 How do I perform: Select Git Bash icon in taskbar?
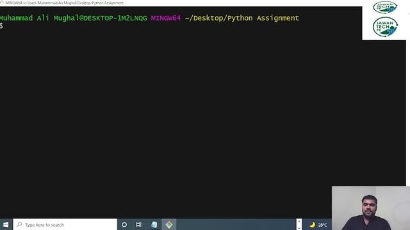pyautogui.click(x=169, y=224)
